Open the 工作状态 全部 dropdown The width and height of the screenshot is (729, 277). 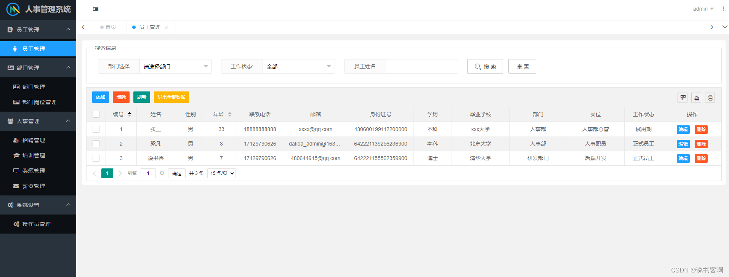[298, 66]
